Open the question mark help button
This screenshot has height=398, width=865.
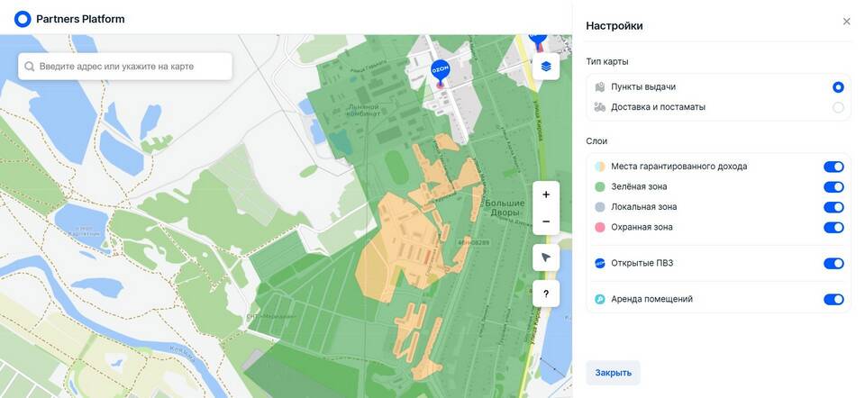(x=546, y=294)
